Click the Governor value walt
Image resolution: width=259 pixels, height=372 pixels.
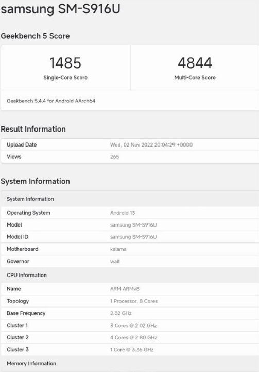(x=115, y=261)
